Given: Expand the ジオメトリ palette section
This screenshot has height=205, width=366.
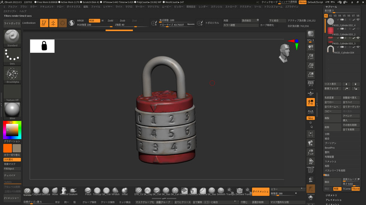Looking at the screenshot, I should pos(331,195).
